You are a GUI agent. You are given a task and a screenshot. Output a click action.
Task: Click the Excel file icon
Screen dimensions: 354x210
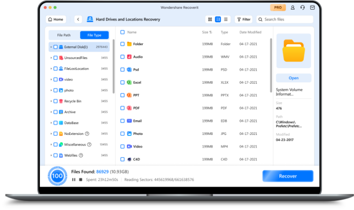(129, 82)
